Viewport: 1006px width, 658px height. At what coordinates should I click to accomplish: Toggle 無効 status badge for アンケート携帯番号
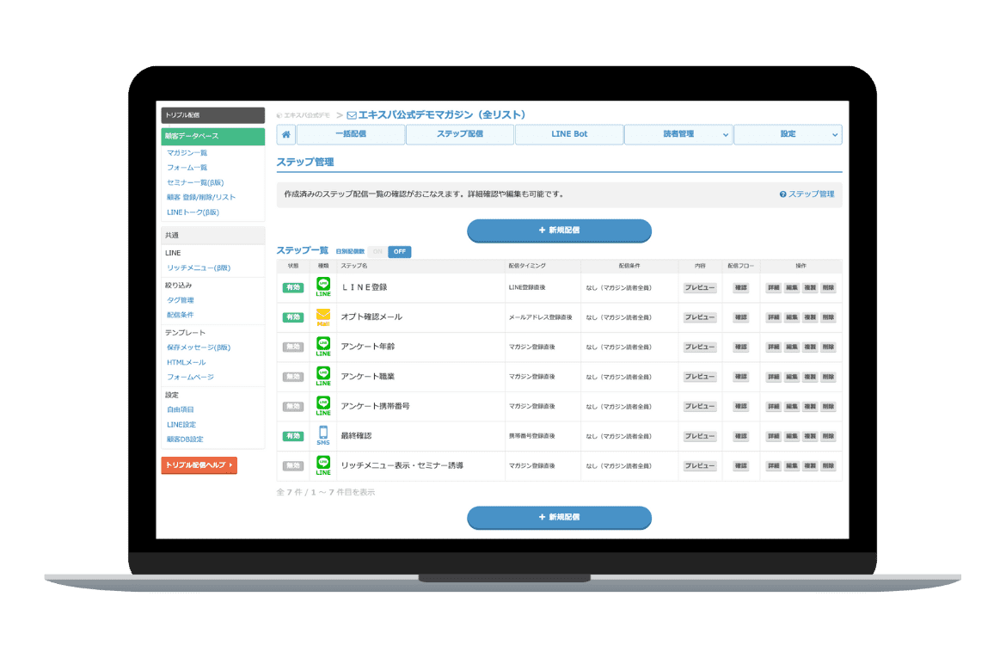pyautogui.click(x=293, y=406)
